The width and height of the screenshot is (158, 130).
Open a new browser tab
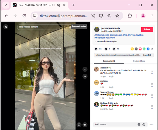pyautogui.click(x=73, y=5)
